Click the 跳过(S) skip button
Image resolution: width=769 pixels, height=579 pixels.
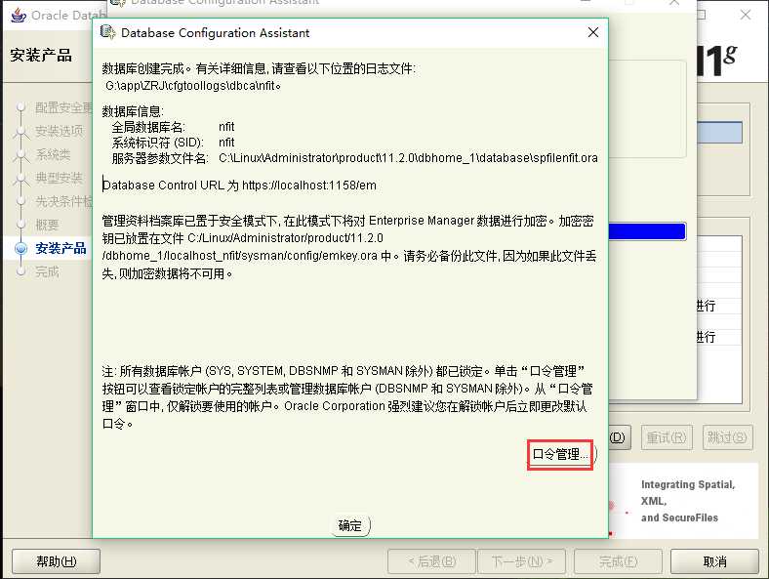click(x=727, y=437)
